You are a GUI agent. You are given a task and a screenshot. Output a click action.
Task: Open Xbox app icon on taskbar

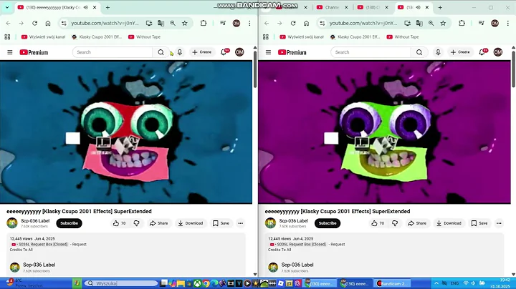coord(197,283)
